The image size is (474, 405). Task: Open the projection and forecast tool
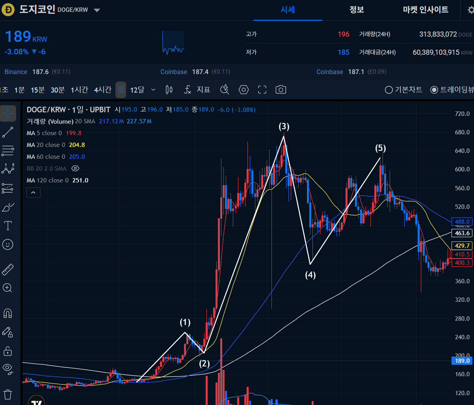pyautogui.click(x=8, y=188)
